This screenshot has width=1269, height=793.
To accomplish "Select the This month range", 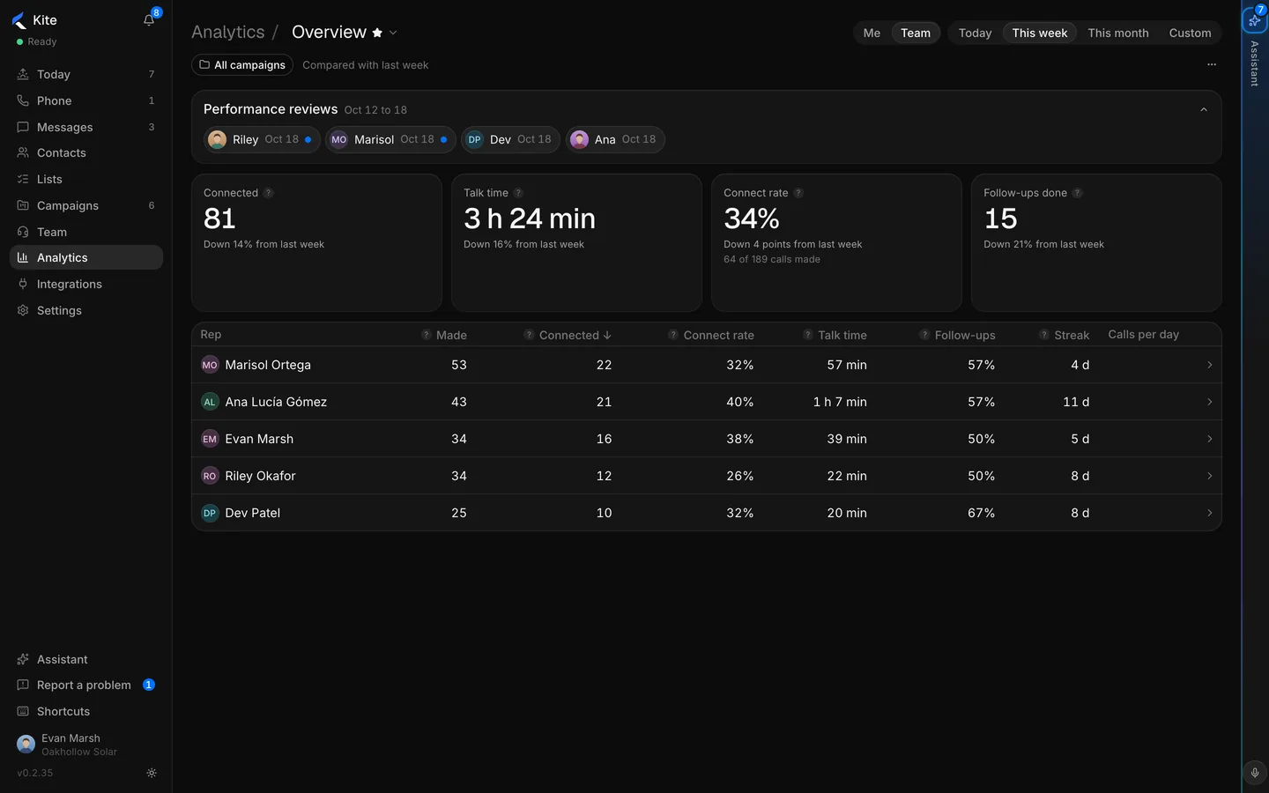I will tap(1118, 33).
